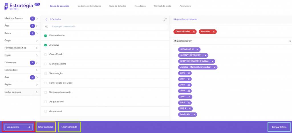Check the Sem matéria/assunto exclusion

click(x=45, y=92)
